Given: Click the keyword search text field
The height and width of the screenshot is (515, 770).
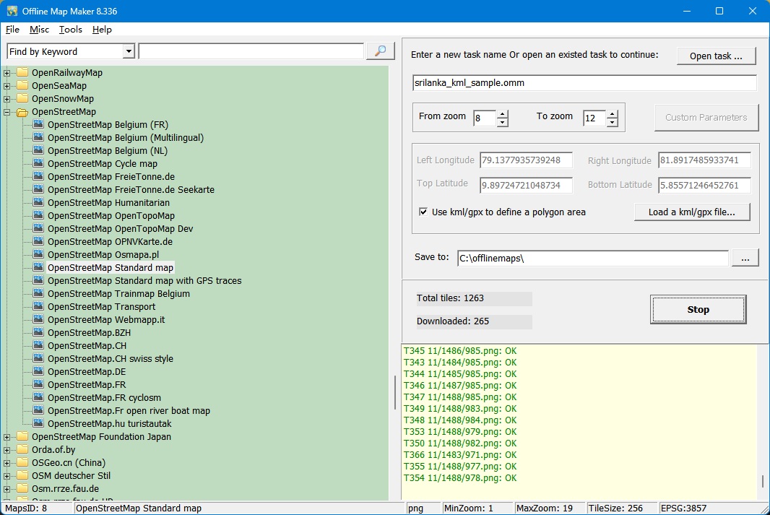Looking at the screenshot, I should pos(251,51).
